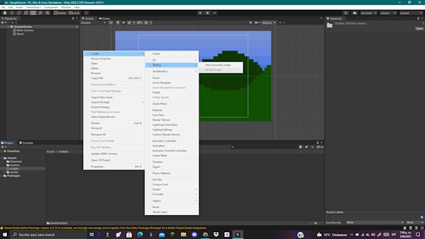425x239 pixels.
Task: Toggle scene audio speaker icon
Action: coord(123,22)
